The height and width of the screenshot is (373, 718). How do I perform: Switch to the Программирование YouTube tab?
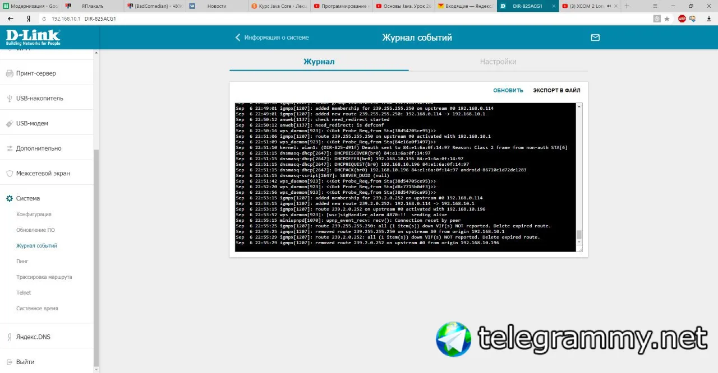coord(340,6)
